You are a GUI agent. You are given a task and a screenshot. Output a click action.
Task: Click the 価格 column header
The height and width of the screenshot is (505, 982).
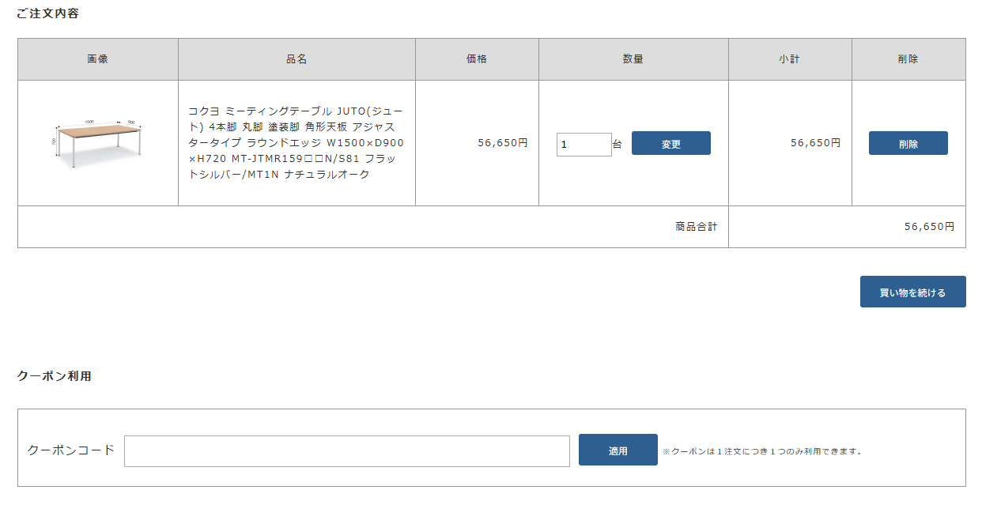[x=477, y=59]
